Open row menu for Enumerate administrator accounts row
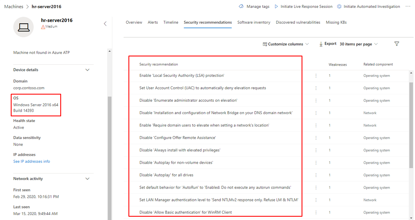415x220 pixels. 316,100
